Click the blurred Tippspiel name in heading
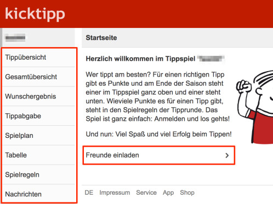The height and width of the screenshot is (204, 273). pyautogui.click(x=211, y=59)
